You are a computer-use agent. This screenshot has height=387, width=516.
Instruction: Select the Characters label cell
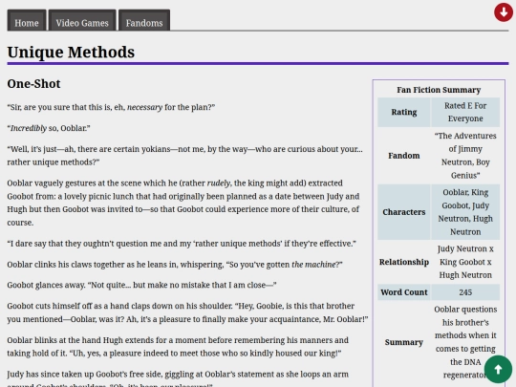point(404,212)
